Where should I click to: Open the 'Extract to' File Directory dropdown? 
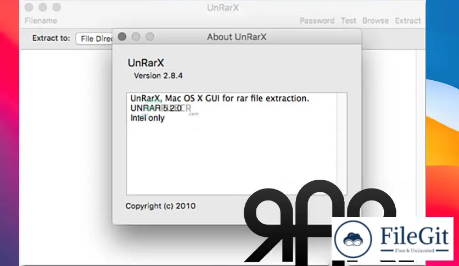tap(94, 38)
